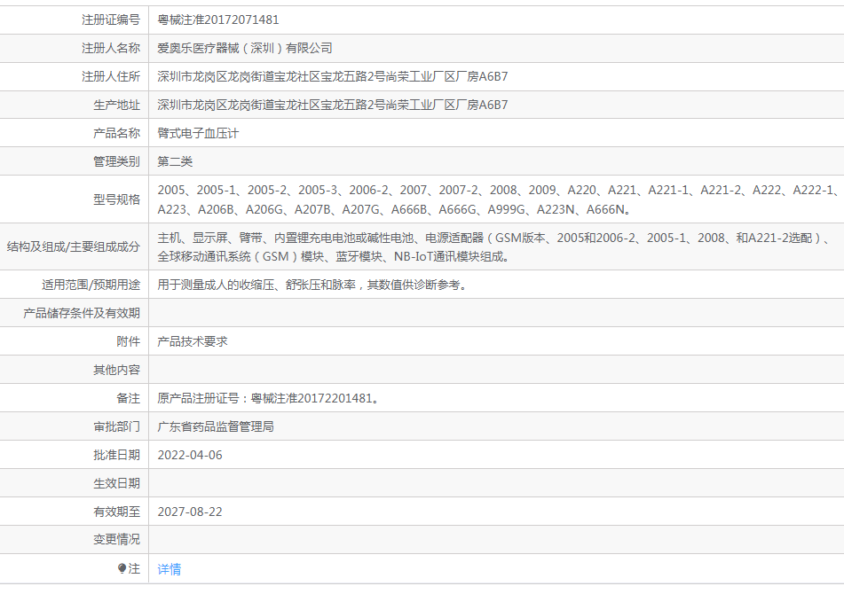Open the 详情 link in the note row

(169, 569)
